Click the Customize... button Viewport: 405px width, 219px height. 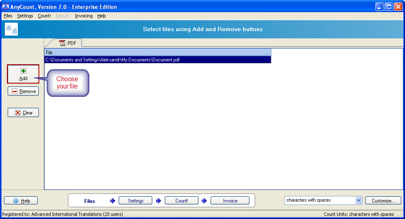[x=383, y=201]
